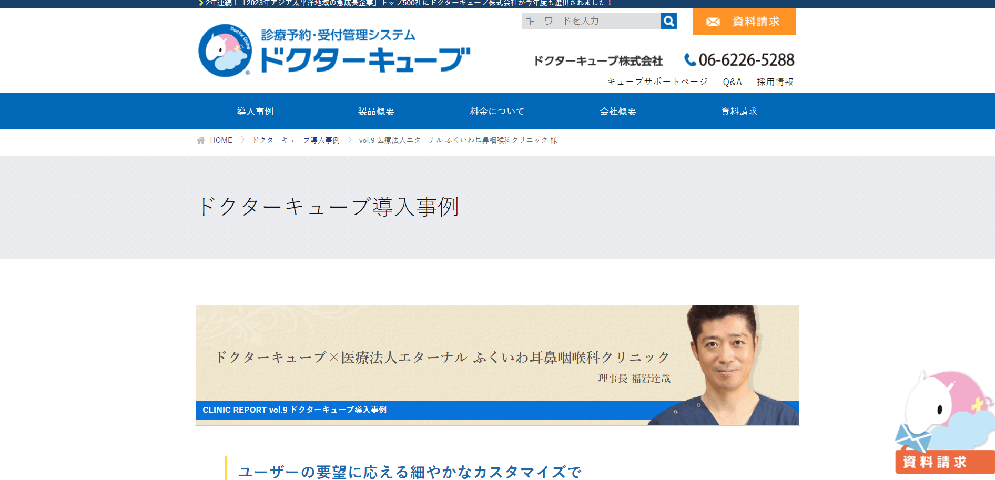Open the キューブサポートページ link

point(657,82)
